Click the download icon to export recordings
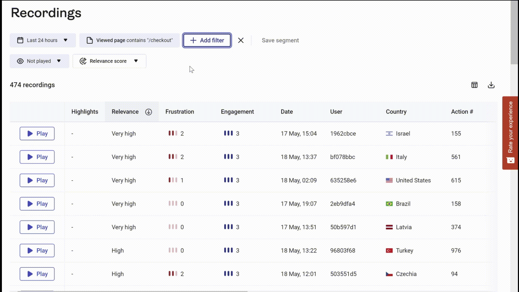The height and width of the screenshot is (292, 519). pyautogui.click(x=491, y=85)
